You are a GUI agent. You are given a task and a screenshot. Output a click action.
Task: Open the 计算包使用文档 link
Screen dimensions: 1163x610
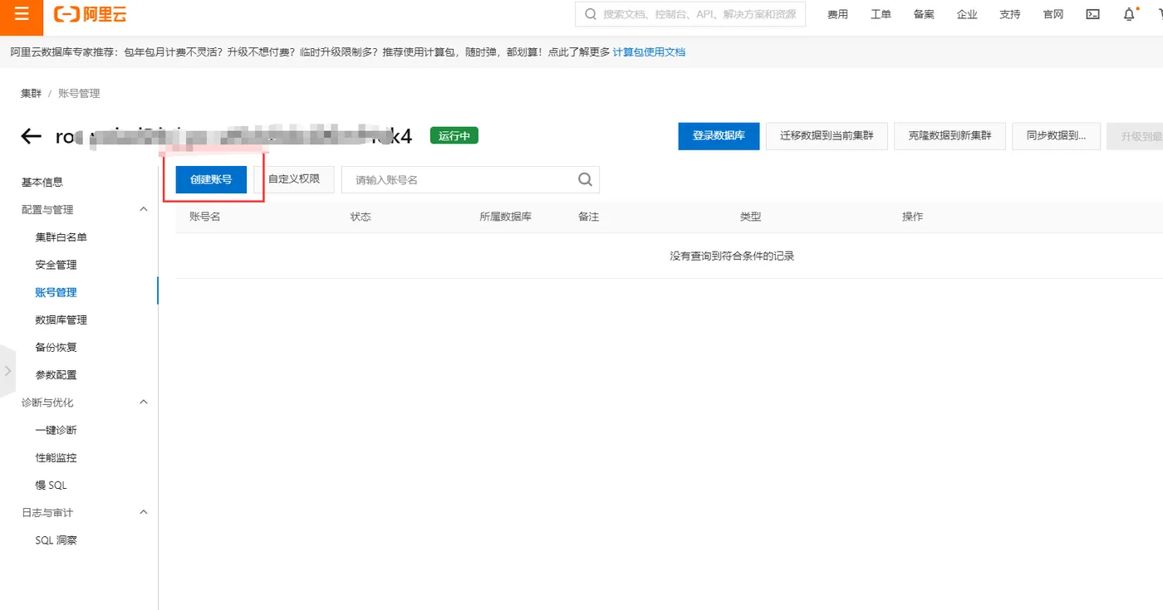[x=649, y=52]
